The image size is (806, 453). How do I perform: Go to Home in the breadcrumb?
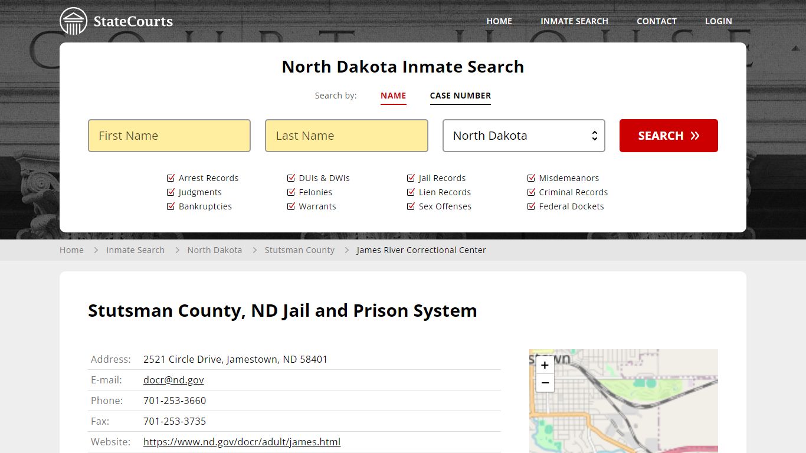71,250
